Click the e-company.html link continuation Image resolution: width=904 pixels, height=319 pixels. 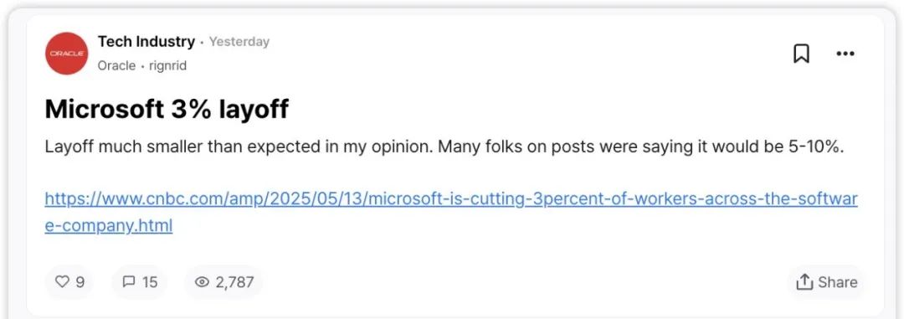pyautogui.click(x=108, y=225)
